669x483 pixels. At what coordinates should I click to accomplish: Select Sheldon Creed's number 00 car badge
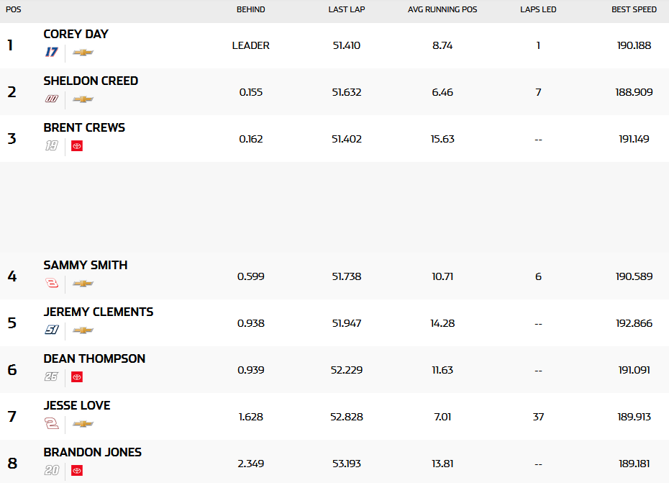pos(52,99)
